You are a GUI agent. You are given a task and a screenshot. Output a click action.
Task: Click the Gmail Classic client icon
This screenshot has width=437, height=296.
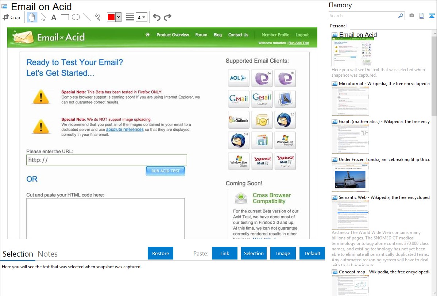(262, 99)
